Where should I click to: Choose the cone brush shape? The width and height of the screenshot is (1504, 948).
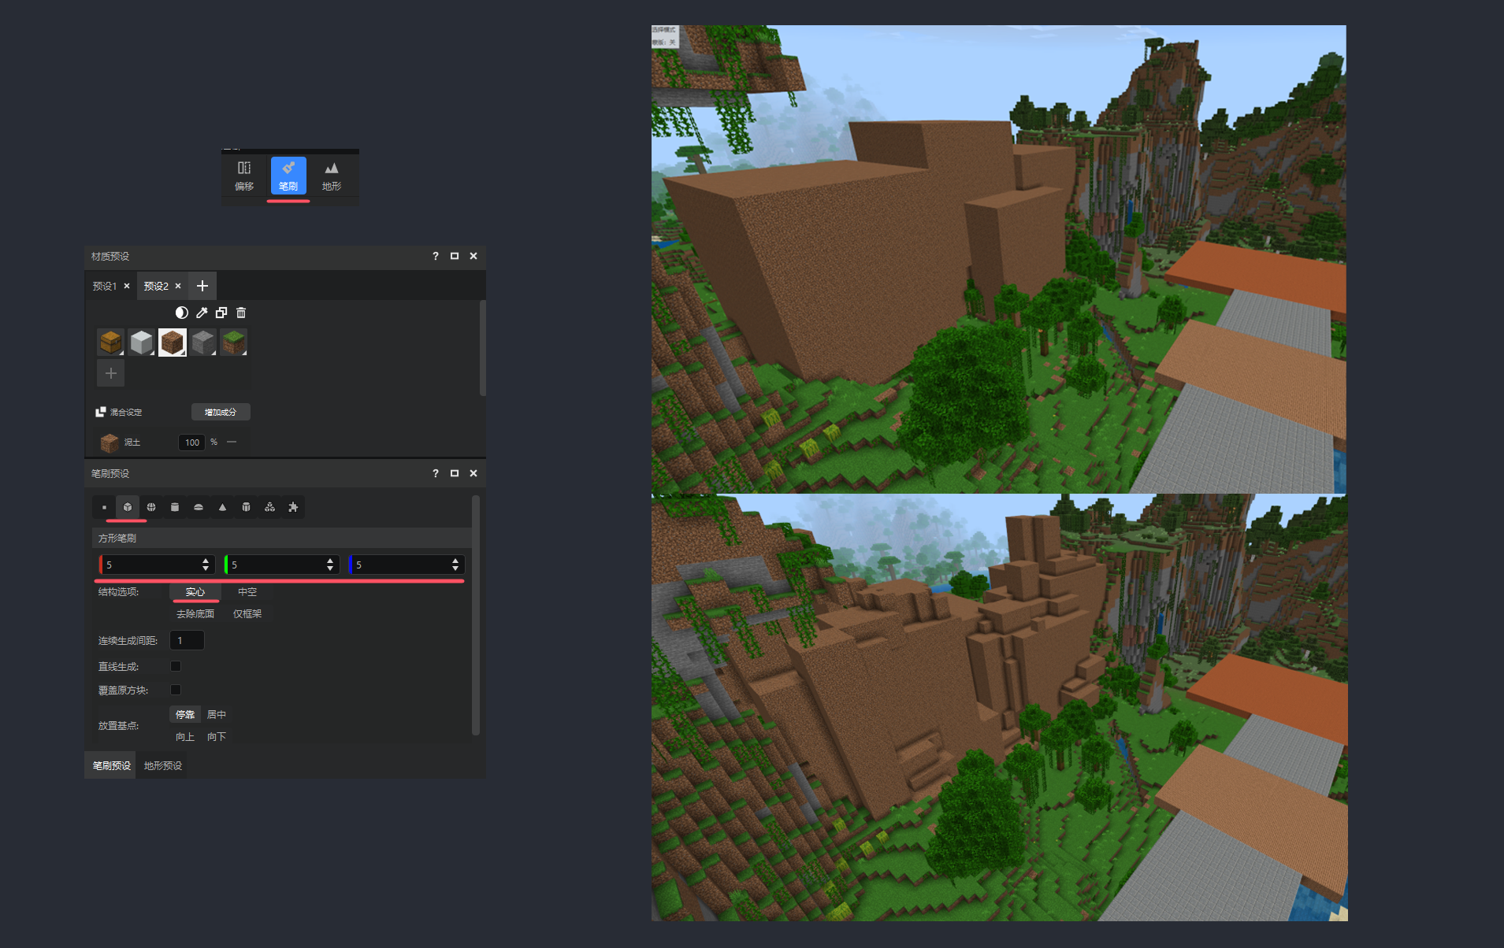[x=222, y=507]
